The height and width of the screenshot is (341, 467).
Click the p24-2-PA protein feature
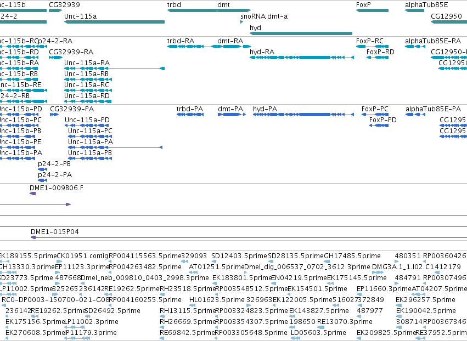(x=43, y=180)
